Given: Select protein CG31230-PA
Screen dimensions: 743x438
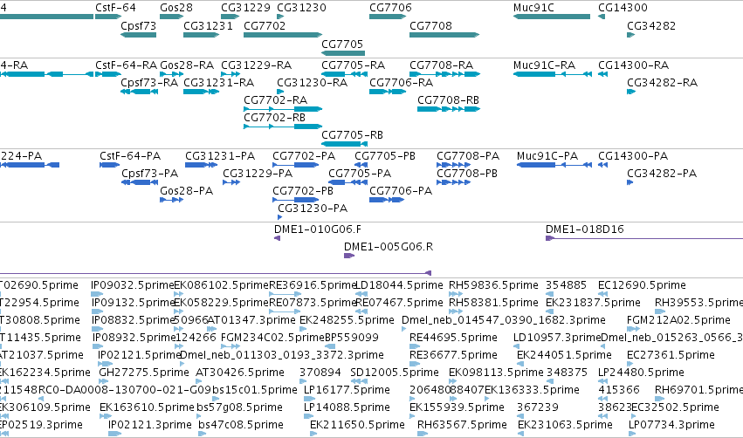Looking at the screenshot, I should pyautogui.click(x=280, y=217).
